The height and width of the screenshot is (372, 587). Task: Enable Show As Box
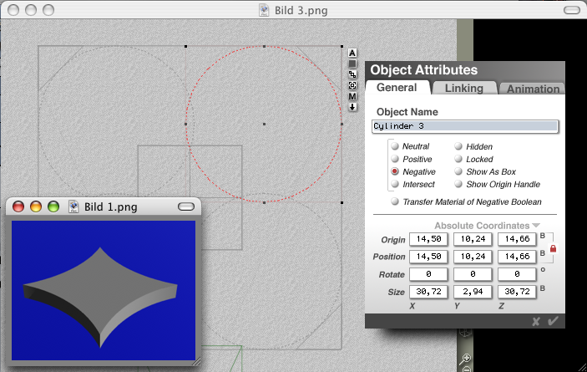click(458, 171)
